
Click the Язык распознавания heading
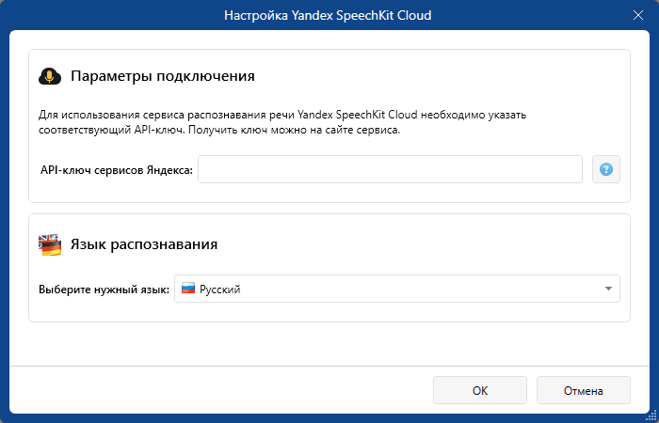pyautogui.click(x=144, y=244)
